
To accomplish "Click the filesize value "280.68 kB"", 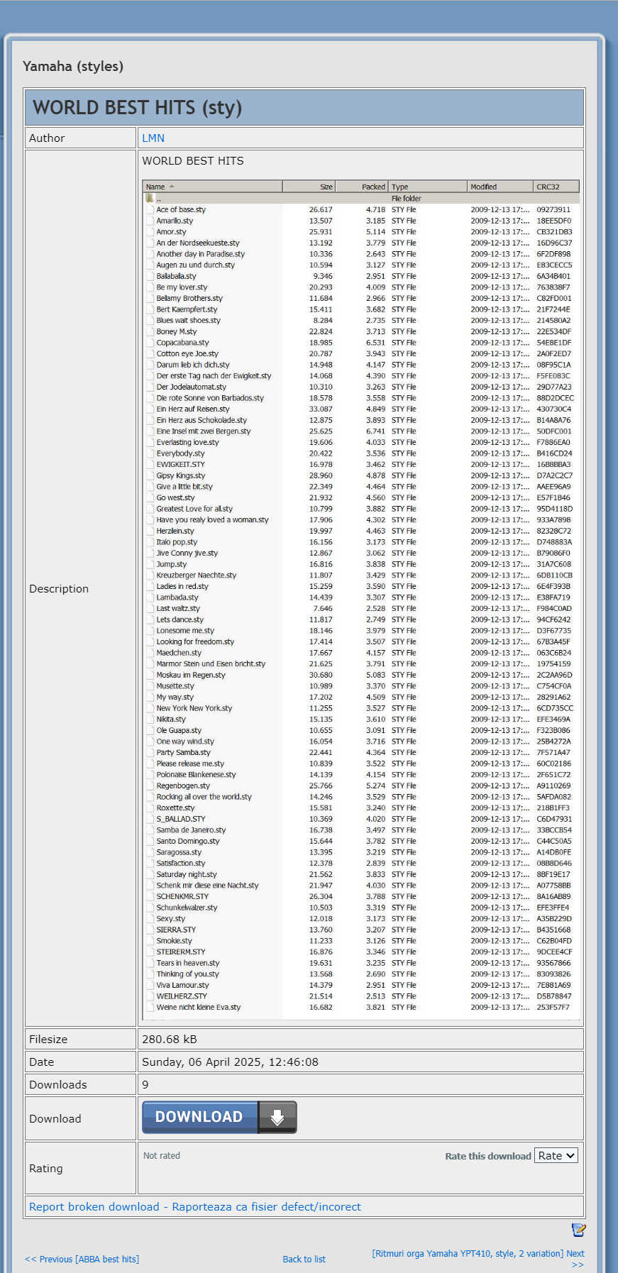I will [170, 1039].
